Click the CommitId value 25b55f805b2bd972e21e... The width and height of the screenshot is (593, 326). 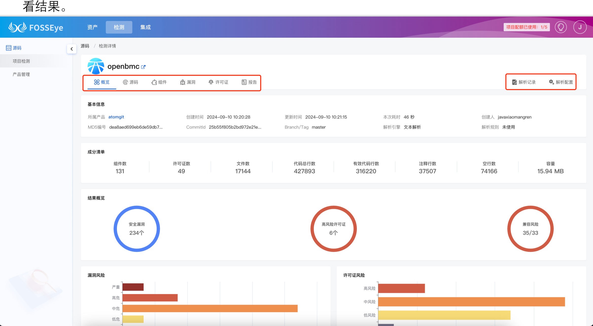point(235,127)
